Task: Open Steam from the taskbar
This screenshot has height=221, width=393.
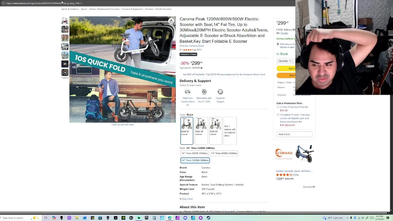Action: click(x=208, y=218)
